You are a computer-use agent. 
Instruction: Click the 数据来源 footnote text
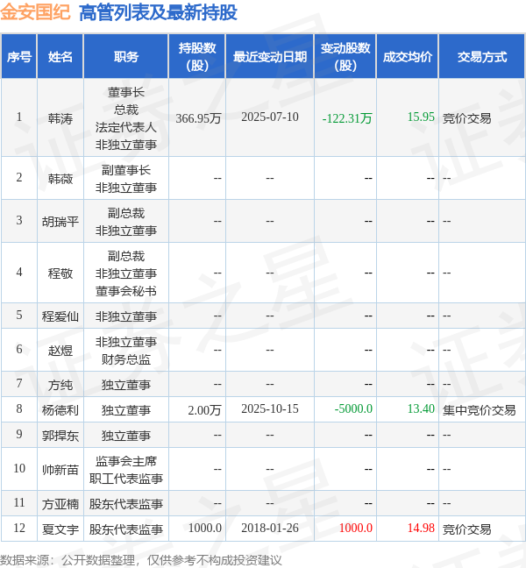(x=140, y=560)
